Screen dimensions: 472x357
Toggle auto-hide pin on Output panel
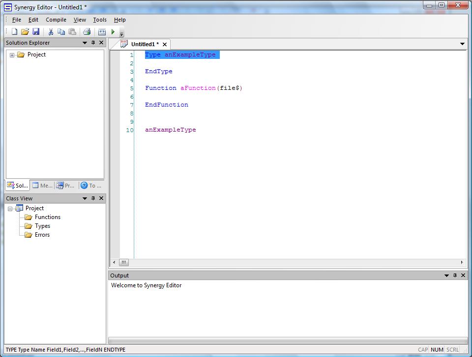coord(455,275)
